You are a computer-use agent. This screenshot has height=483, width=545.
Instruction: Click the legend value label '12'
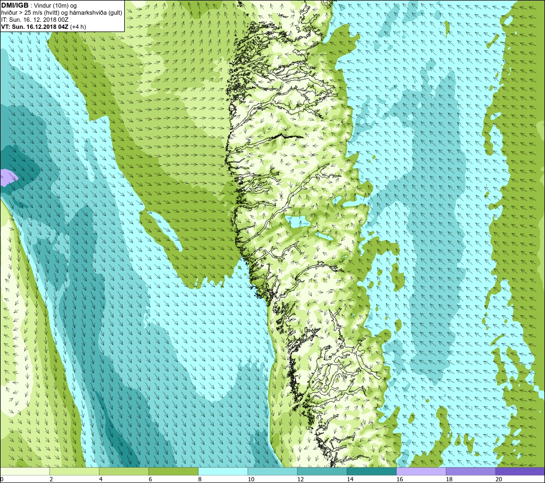tap(300, 479)
